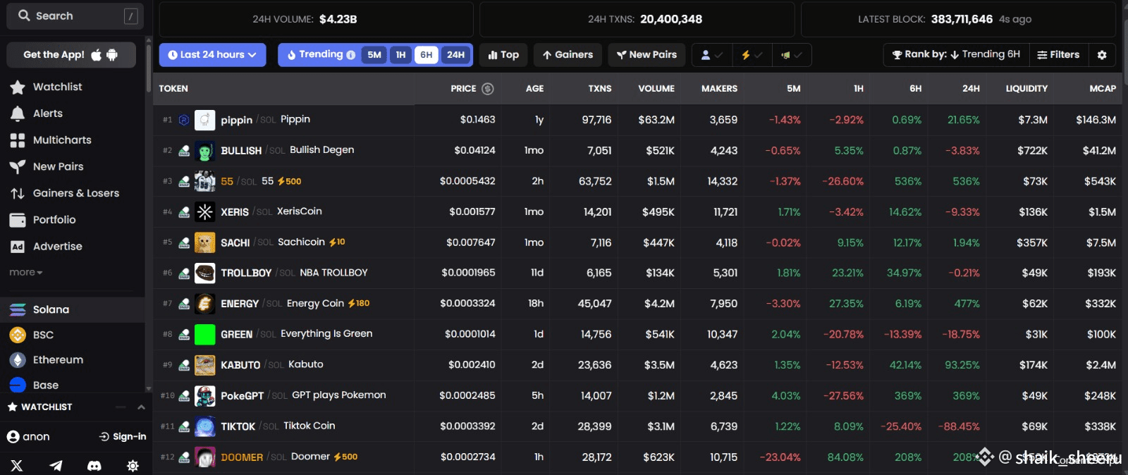1128x475 pixels.
Task: Click the price currency switch icon
Action: click(487, 89)
